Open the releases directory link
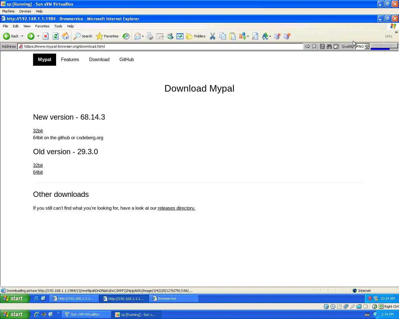This screenshot has height=319, width=399. coord(176,208)
